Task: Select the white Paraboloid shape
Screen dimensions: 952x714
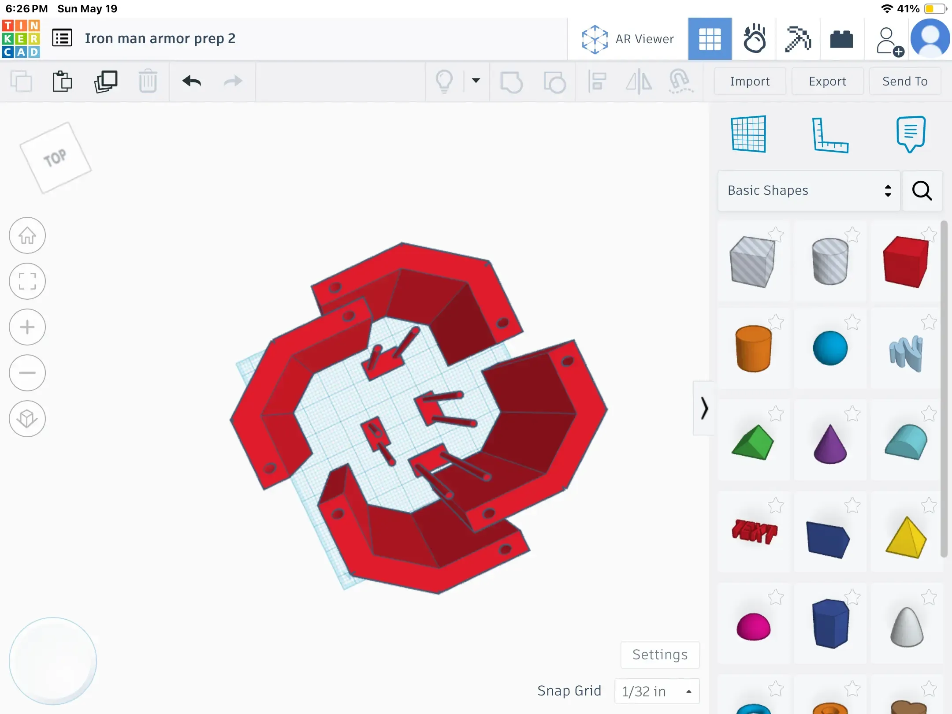Action: click(x=907, y=627)
